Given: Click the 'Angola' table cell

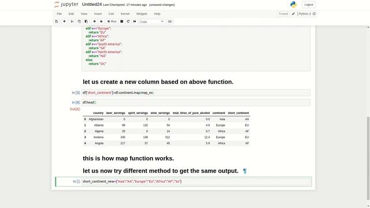Looking at the screenshot, I should 99,143.
